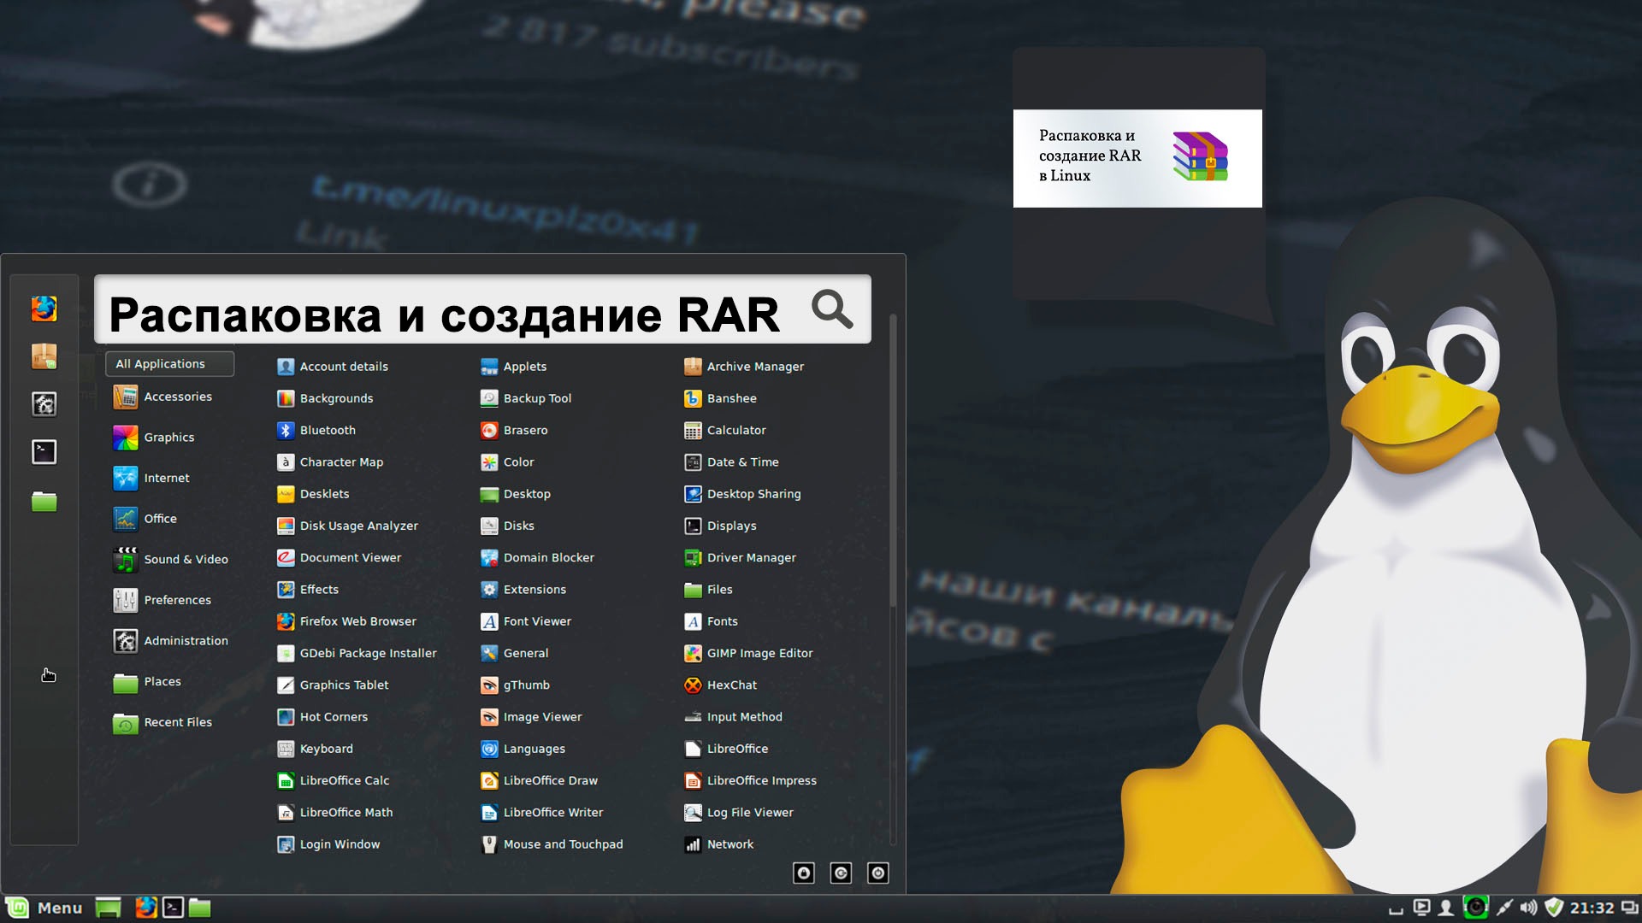Open Archive Manager
1642x923 pixels.
[756, 367]
